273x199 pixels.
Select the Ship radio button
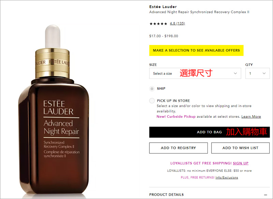point(152,89)
